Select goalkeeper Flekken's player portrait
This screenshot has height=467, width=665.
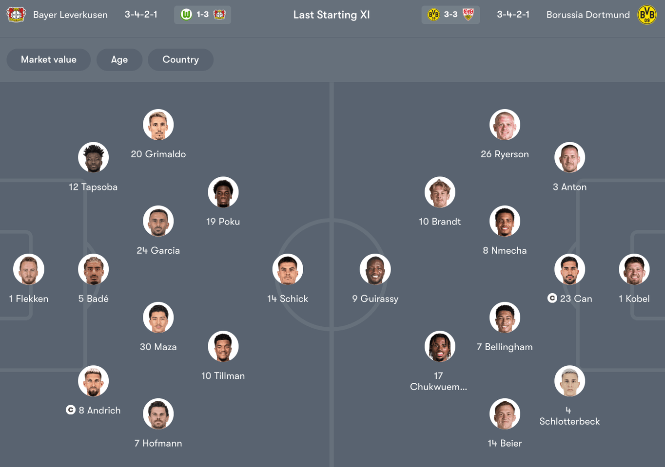(28, 269)
